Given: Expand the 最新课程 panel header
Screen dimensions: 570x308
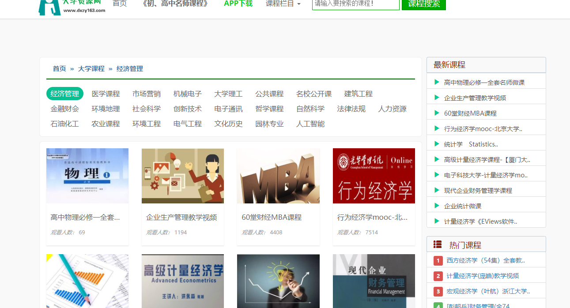Looking at the screenshot, I should (450, 64).
